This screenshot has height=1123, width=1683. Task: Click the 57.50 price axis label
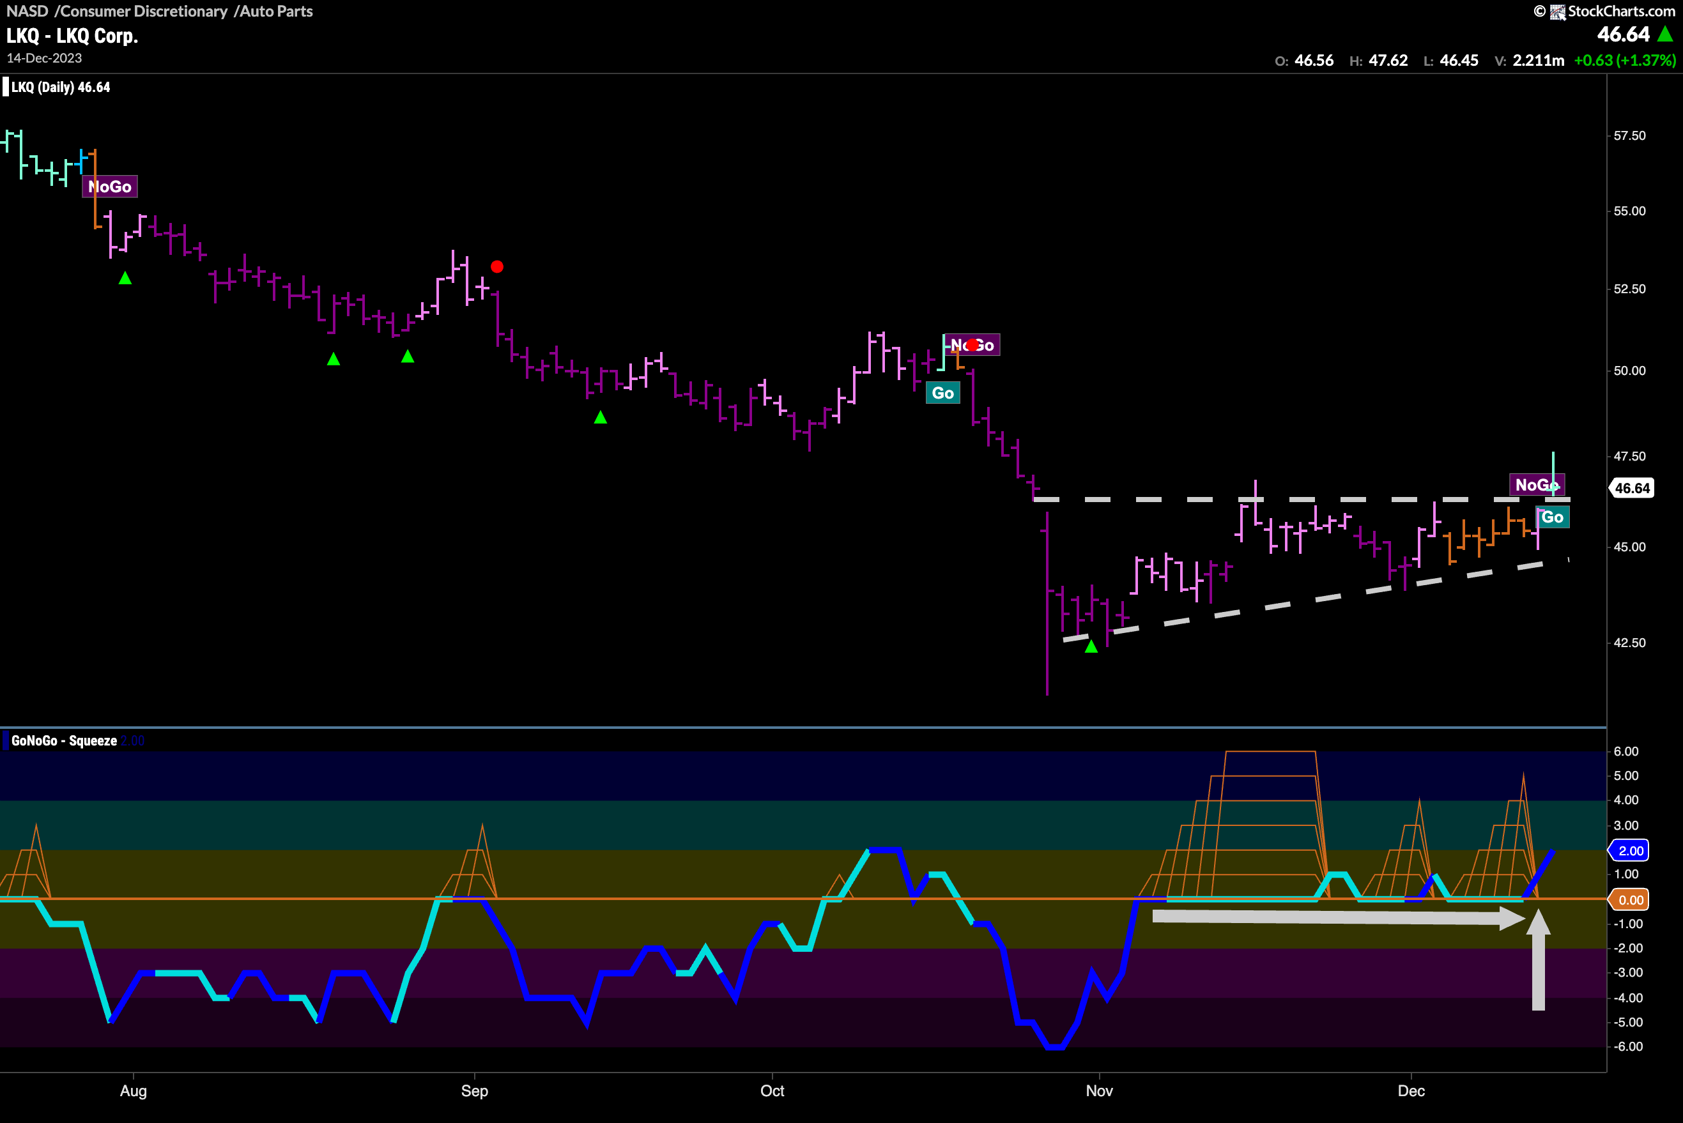click(1629, 136)
